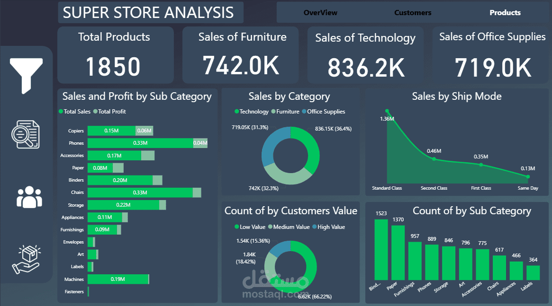Select the Phones profit segment 0.04M
Image resolution: width=552 pixels, height=306 pixels.
[x=200, y=143]
